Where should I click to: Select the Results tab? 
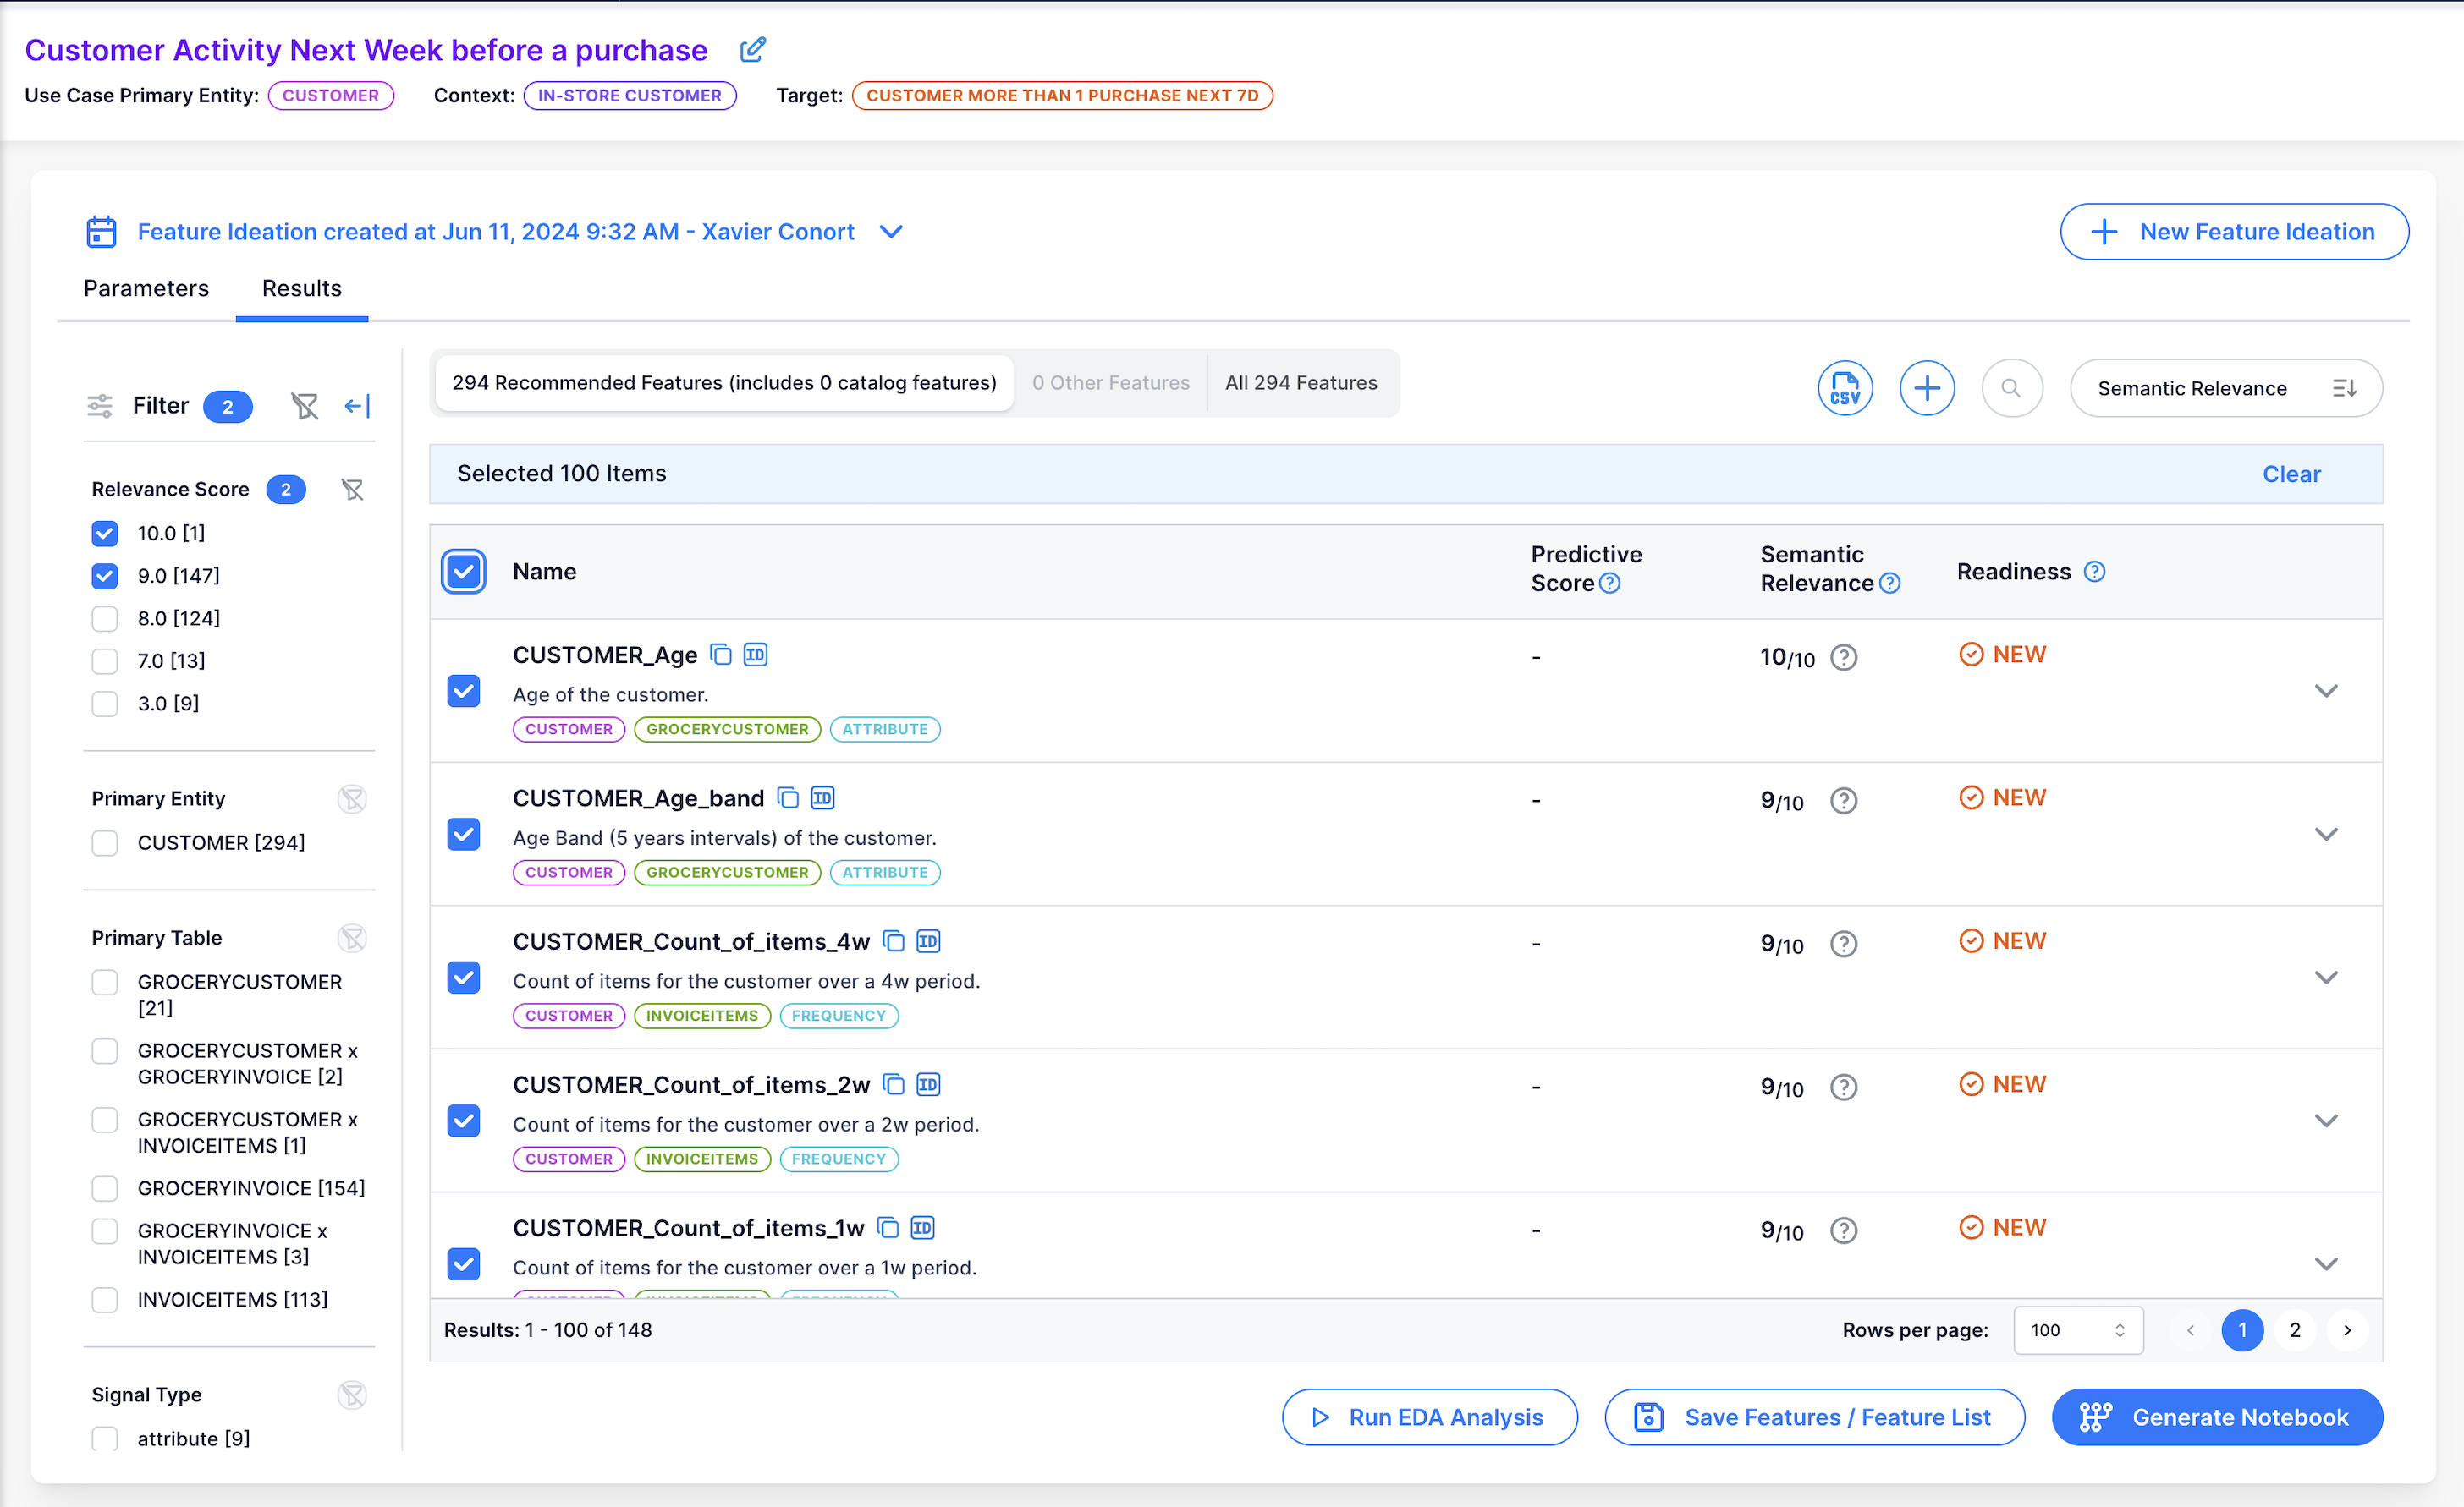(x=302, y=288)
